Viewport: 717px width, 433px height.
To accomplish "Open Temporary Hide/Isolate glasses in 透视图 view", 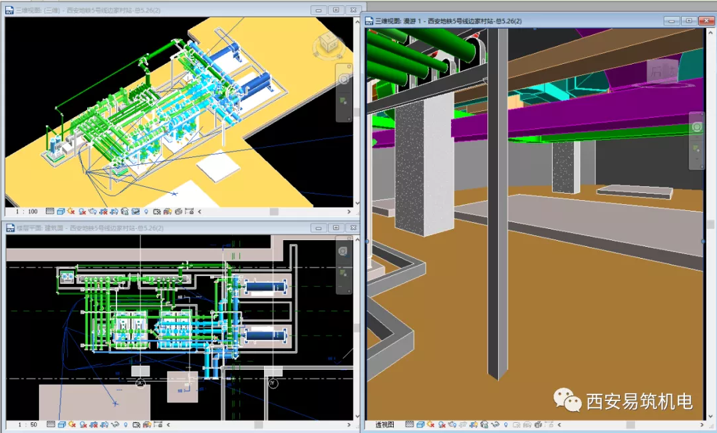I will tap(496, 424).
